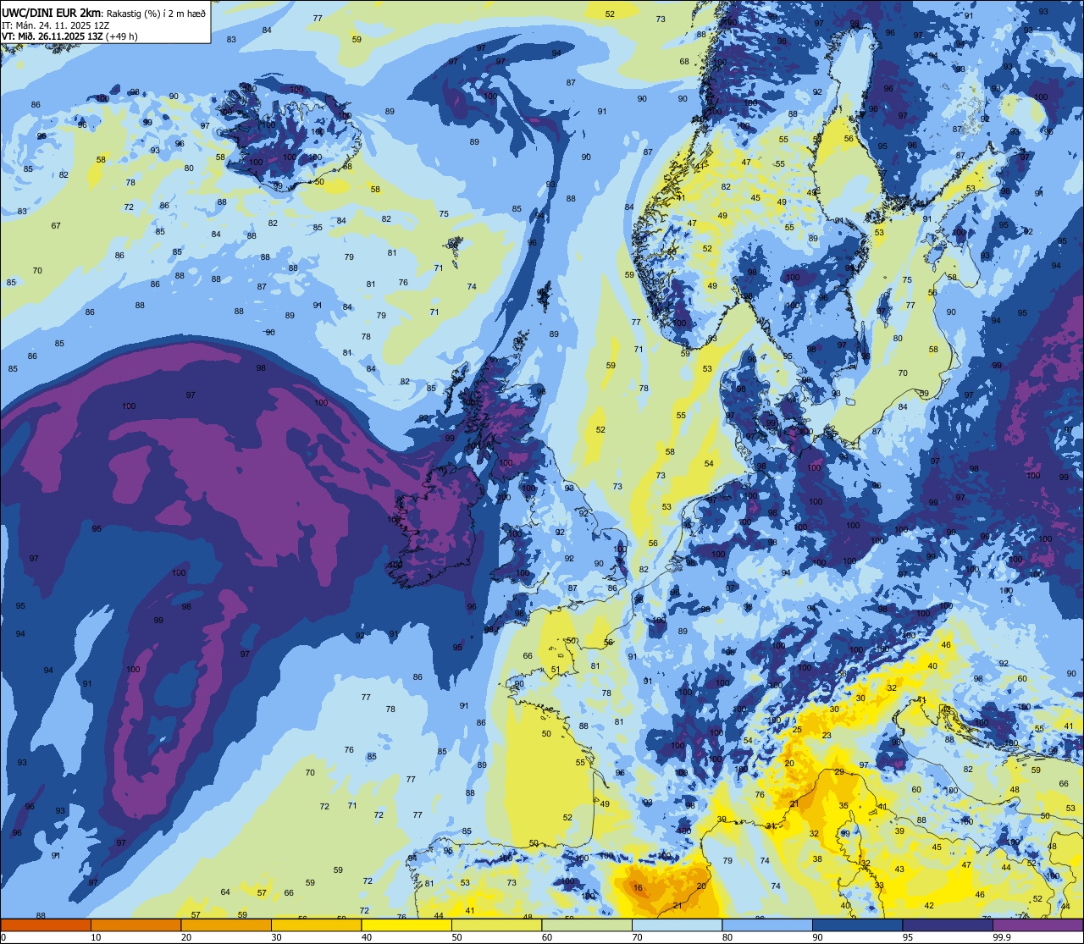Select the 30–40% golden yellow legend swatch
The width and height of the screenshot is (1084, 944).
click(316, 925)
